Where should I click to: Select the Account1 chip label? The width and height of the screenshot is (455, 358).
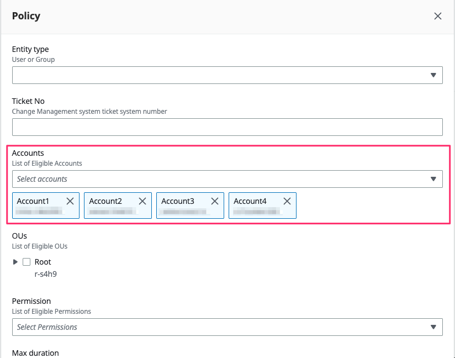click(33, 201)
